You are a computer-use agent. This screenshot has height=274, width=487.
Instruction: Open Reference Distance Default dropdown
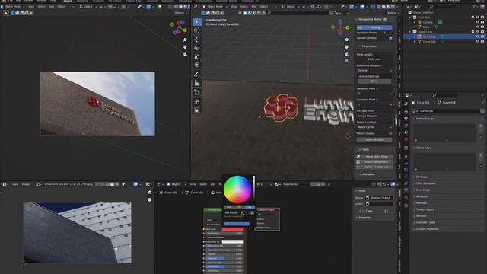[374, 71]
